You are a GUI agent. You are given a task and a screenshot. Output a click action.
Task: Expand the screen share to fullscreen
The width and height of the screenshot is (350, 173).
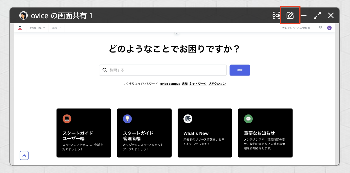click(x=317, y=15)
